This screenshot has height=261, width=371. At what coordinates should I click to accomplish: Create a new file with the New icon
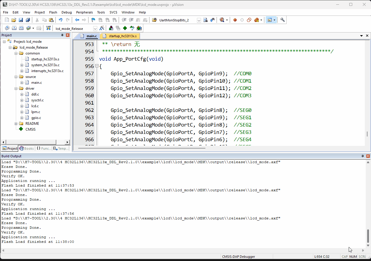tap(7, 20)
